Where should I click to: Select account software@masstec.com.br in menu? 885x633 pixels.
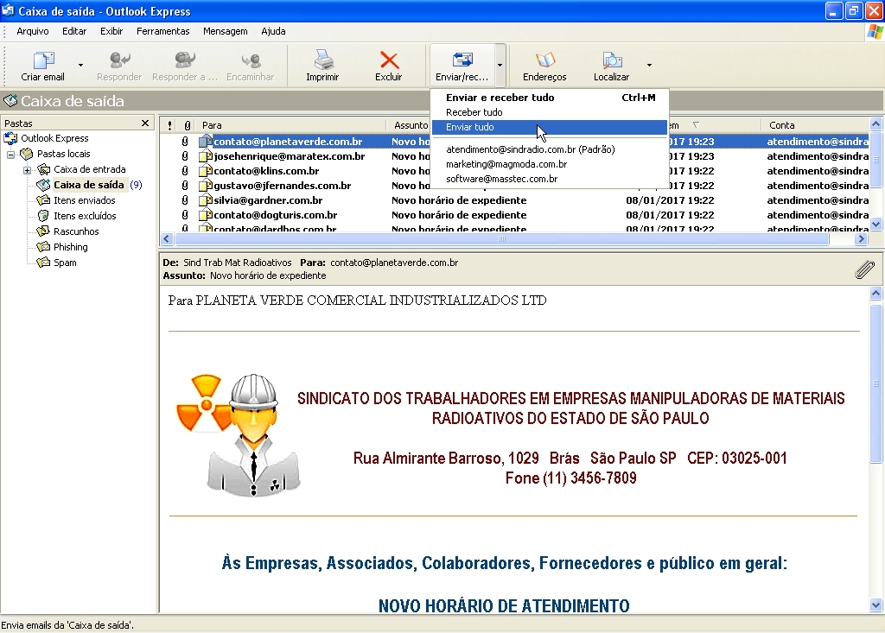(x=550, y=179)
